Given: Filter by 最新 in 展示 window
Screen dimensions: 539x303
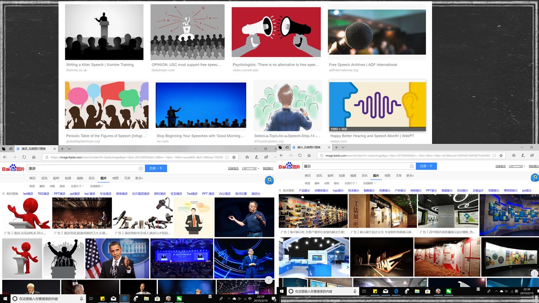Looking at the screenshot, I should (317, 183).
